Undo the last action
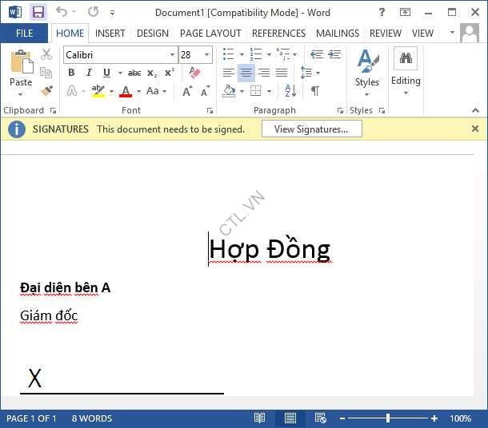Image resolution: width=488 pixels, height=428 pixels. [x=62, y=12]
